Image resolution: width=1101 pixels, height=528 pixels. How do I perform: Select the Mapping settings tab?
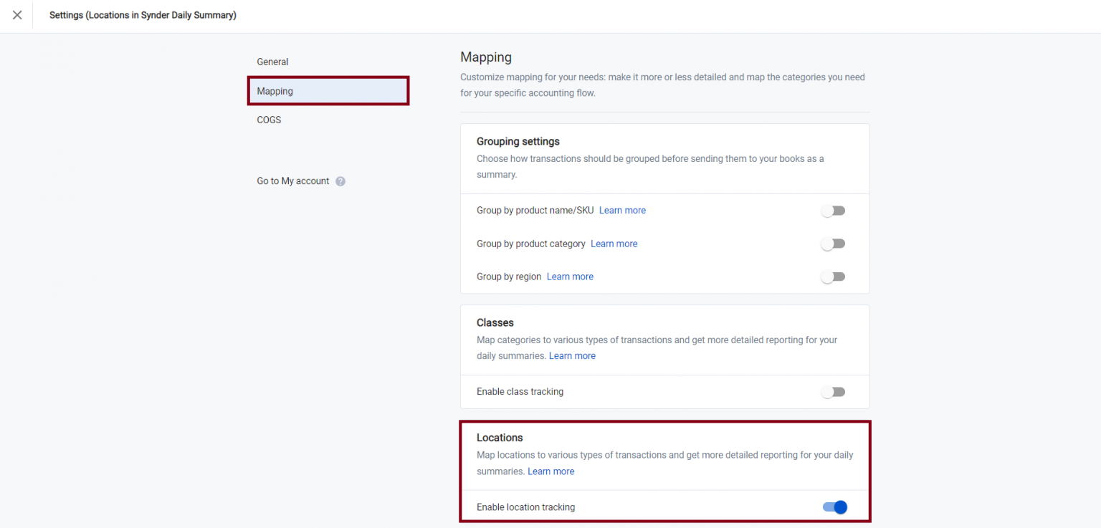(275, 91)
